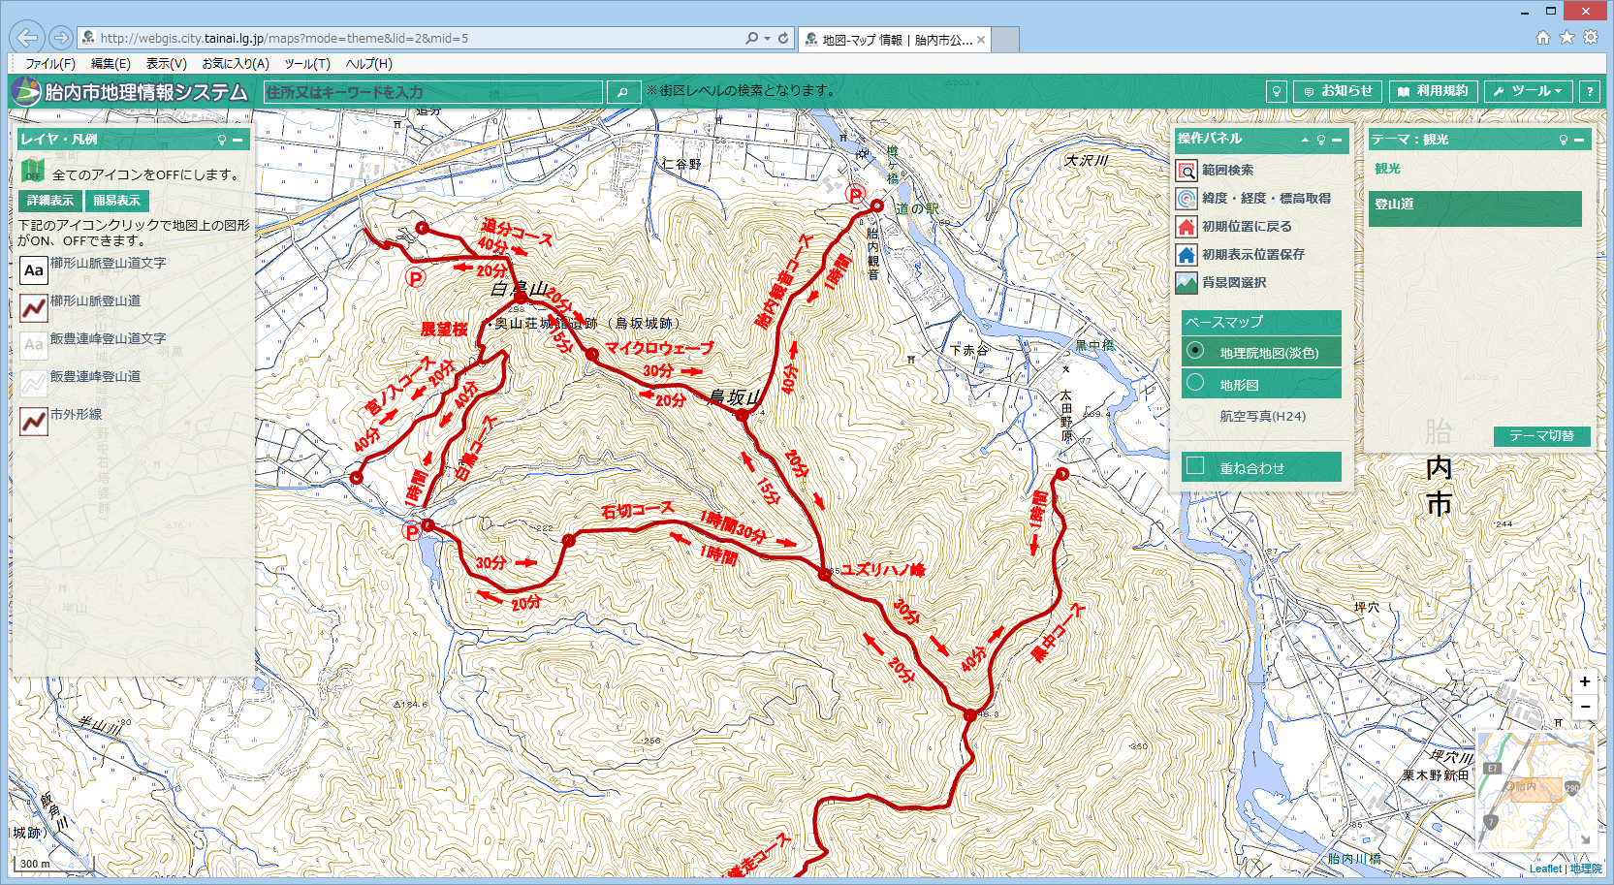Click the 観光 theme link

pyautogui.click(x=1387, y=169)
